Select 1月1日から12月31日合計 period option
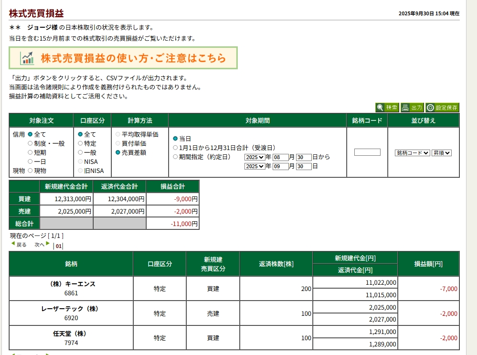This screenshot has width=477, height=355. [x=175, y=148]
